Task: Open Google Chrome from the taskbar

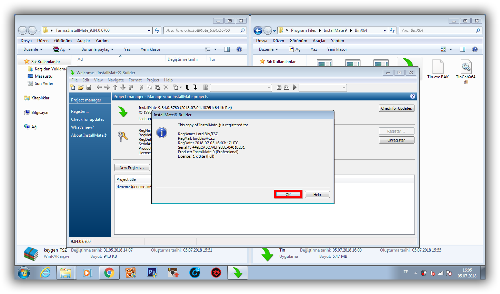Action: [109, 273]
